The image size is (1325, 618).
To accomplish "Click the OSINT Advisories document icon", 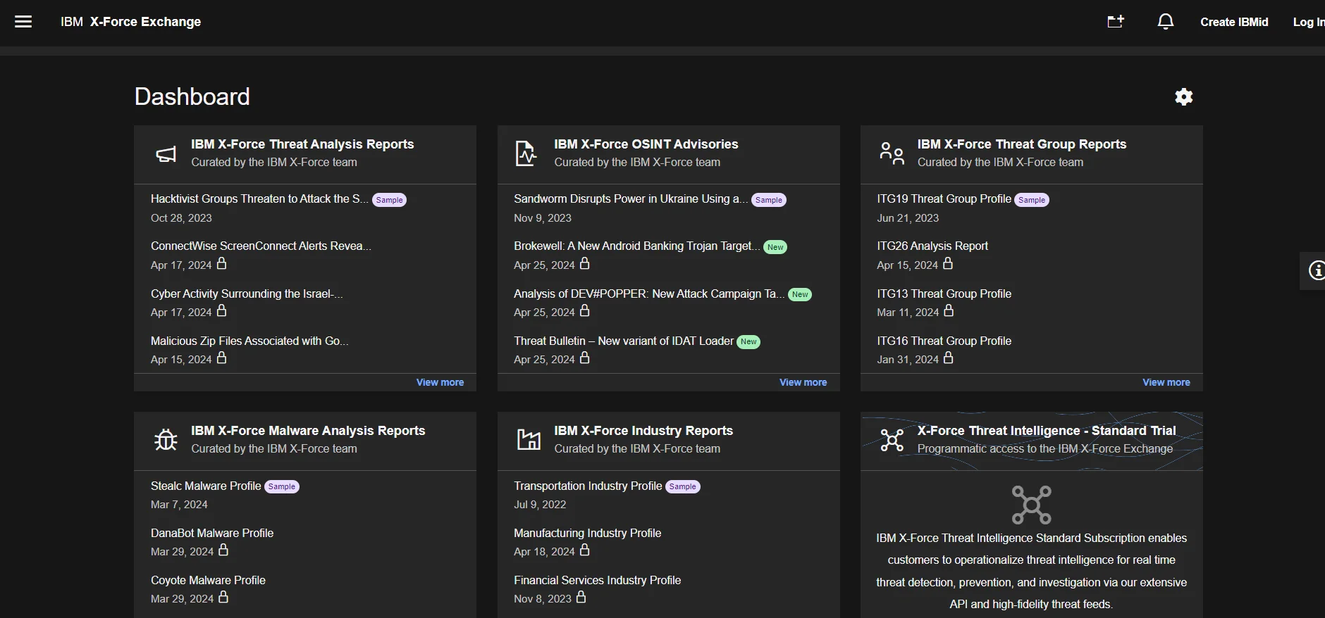I will tap(526, 153).
